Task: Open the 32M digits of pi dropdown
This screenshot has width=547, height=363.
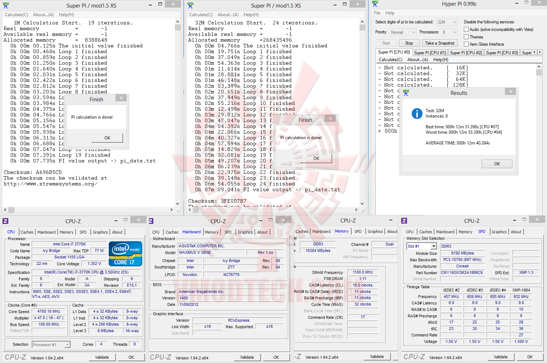Action: (447, 22)
